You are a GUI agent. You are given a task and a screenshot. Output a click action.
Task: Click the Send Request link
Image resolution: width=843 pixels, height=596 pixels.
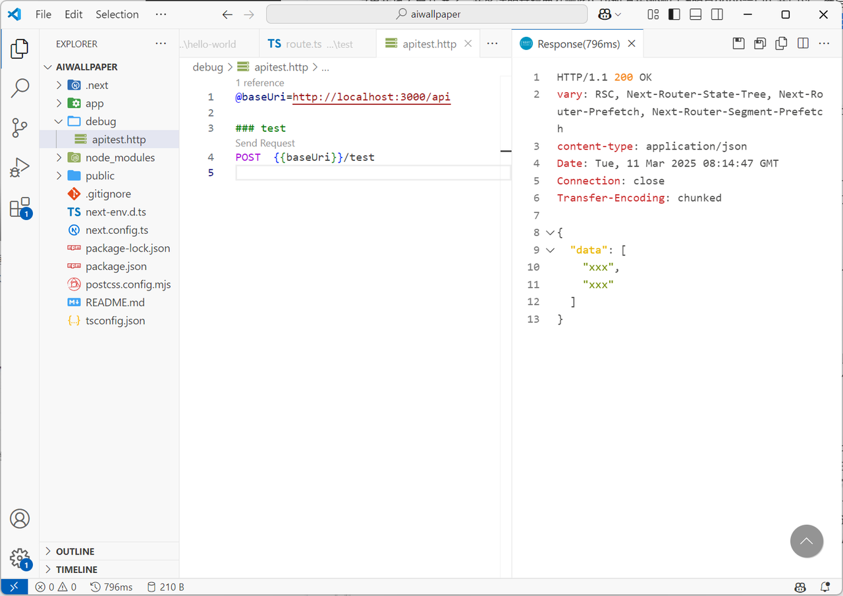pos(265,143)
